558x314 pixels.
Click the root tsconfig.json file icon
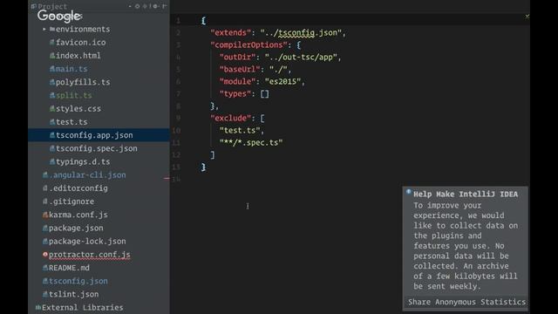[44, 281]
